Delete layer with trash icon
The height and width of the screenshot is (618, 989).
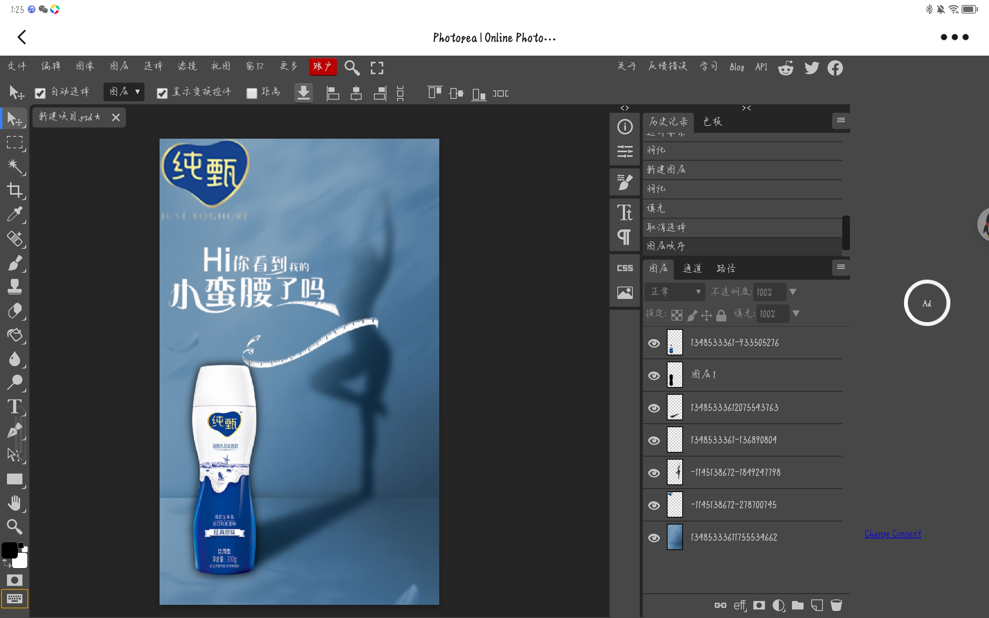pyautogui.click(x=836, y=605)
